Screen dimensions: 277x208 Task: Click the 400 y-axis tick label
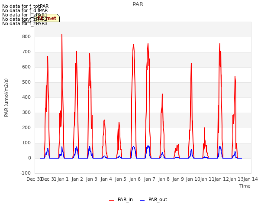coord(26,97)
